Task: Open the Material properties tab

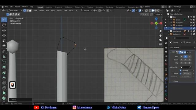Action: point(166,99)
